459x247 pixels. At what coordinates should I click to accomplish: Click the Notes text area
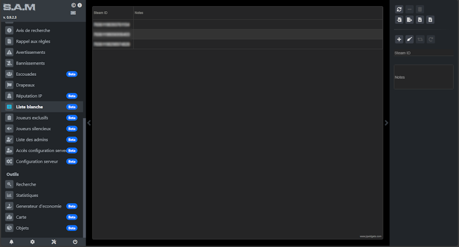[423, 77]
